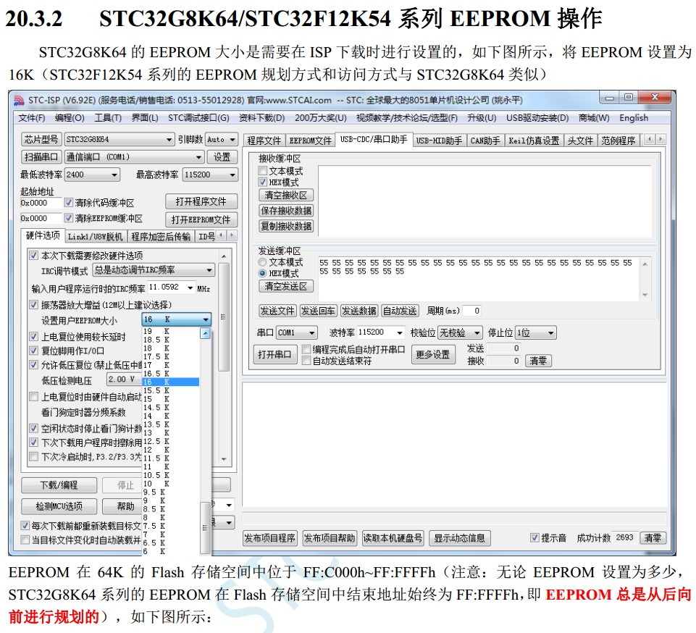Open 串口 COM1 dropdown in serial assistant
Viewport: 696px width, 633px height.
tap(296, 332)
